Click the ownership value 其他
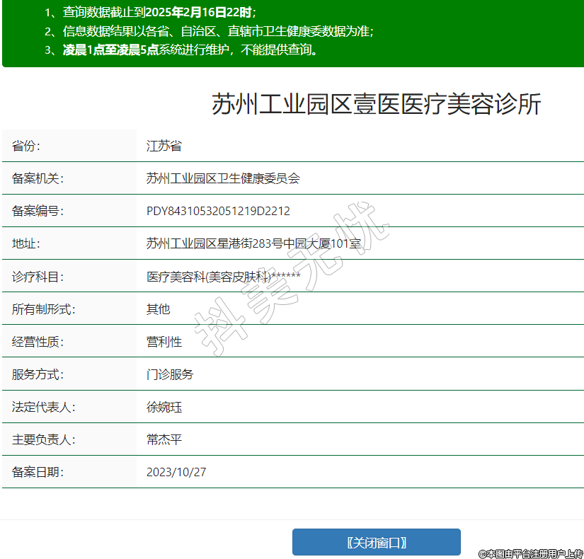Image resolution: width=584 pixels, height=559 pixels. tap(158, 309)
